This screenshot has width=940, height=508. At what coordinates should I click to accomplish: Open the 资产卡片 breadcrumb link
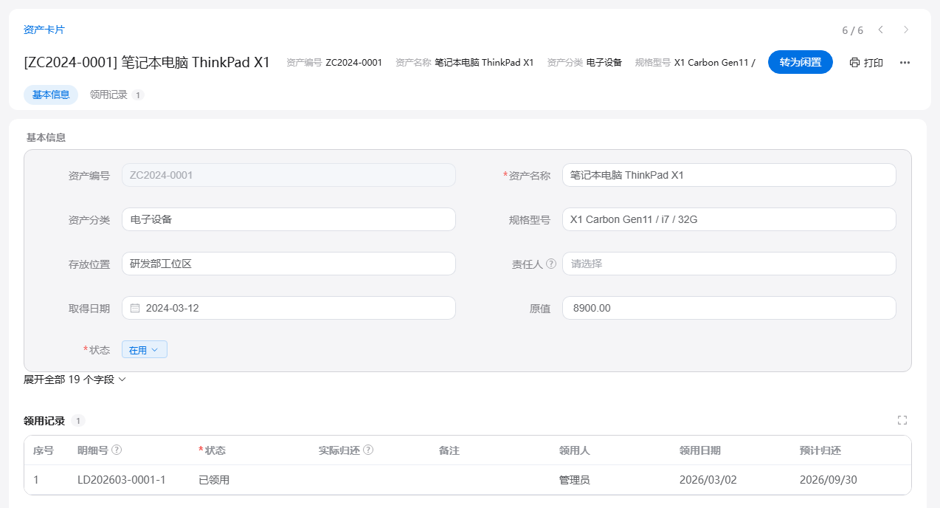(x=44, y=30)
